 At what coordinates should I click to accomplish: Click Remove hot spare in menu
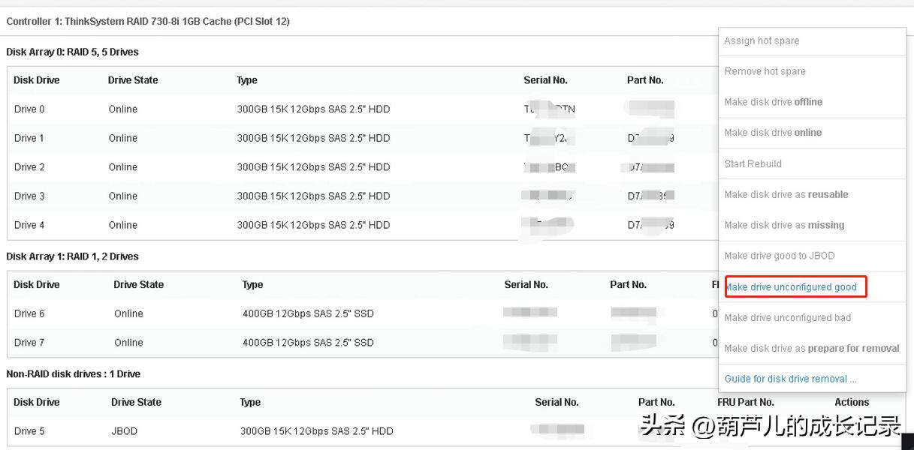pyautogui.click(x=765, y=71)
